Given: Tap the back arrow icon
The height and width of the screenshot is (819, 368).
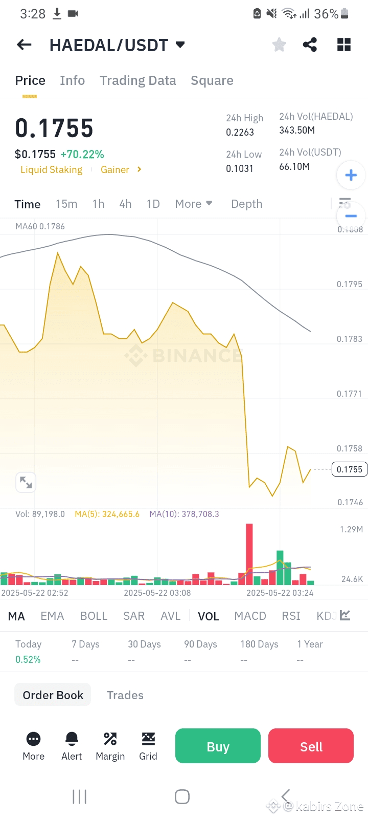Looking at the screenshot, I should coord(24,45).
